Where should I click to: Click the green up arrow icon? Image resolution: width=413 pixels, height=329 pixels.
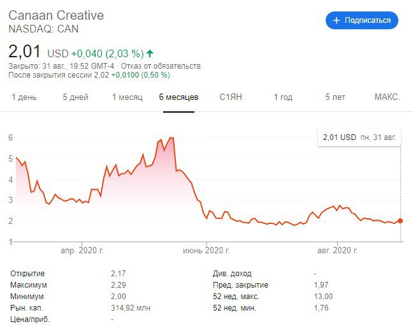tap(150, 53)
